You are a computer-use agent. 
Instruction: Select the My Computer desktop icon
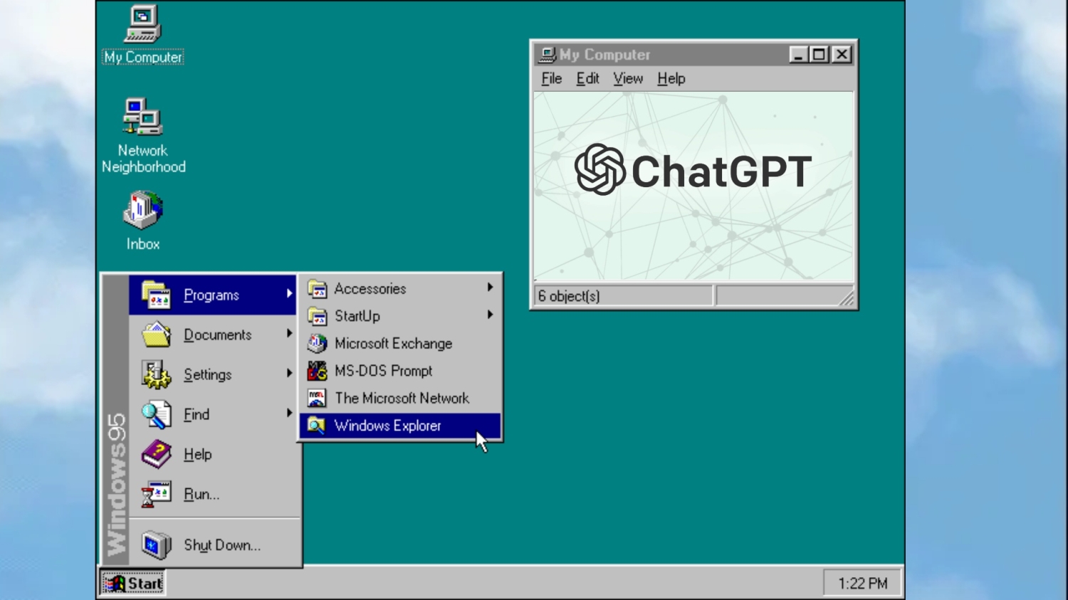[x=143, y=35]
